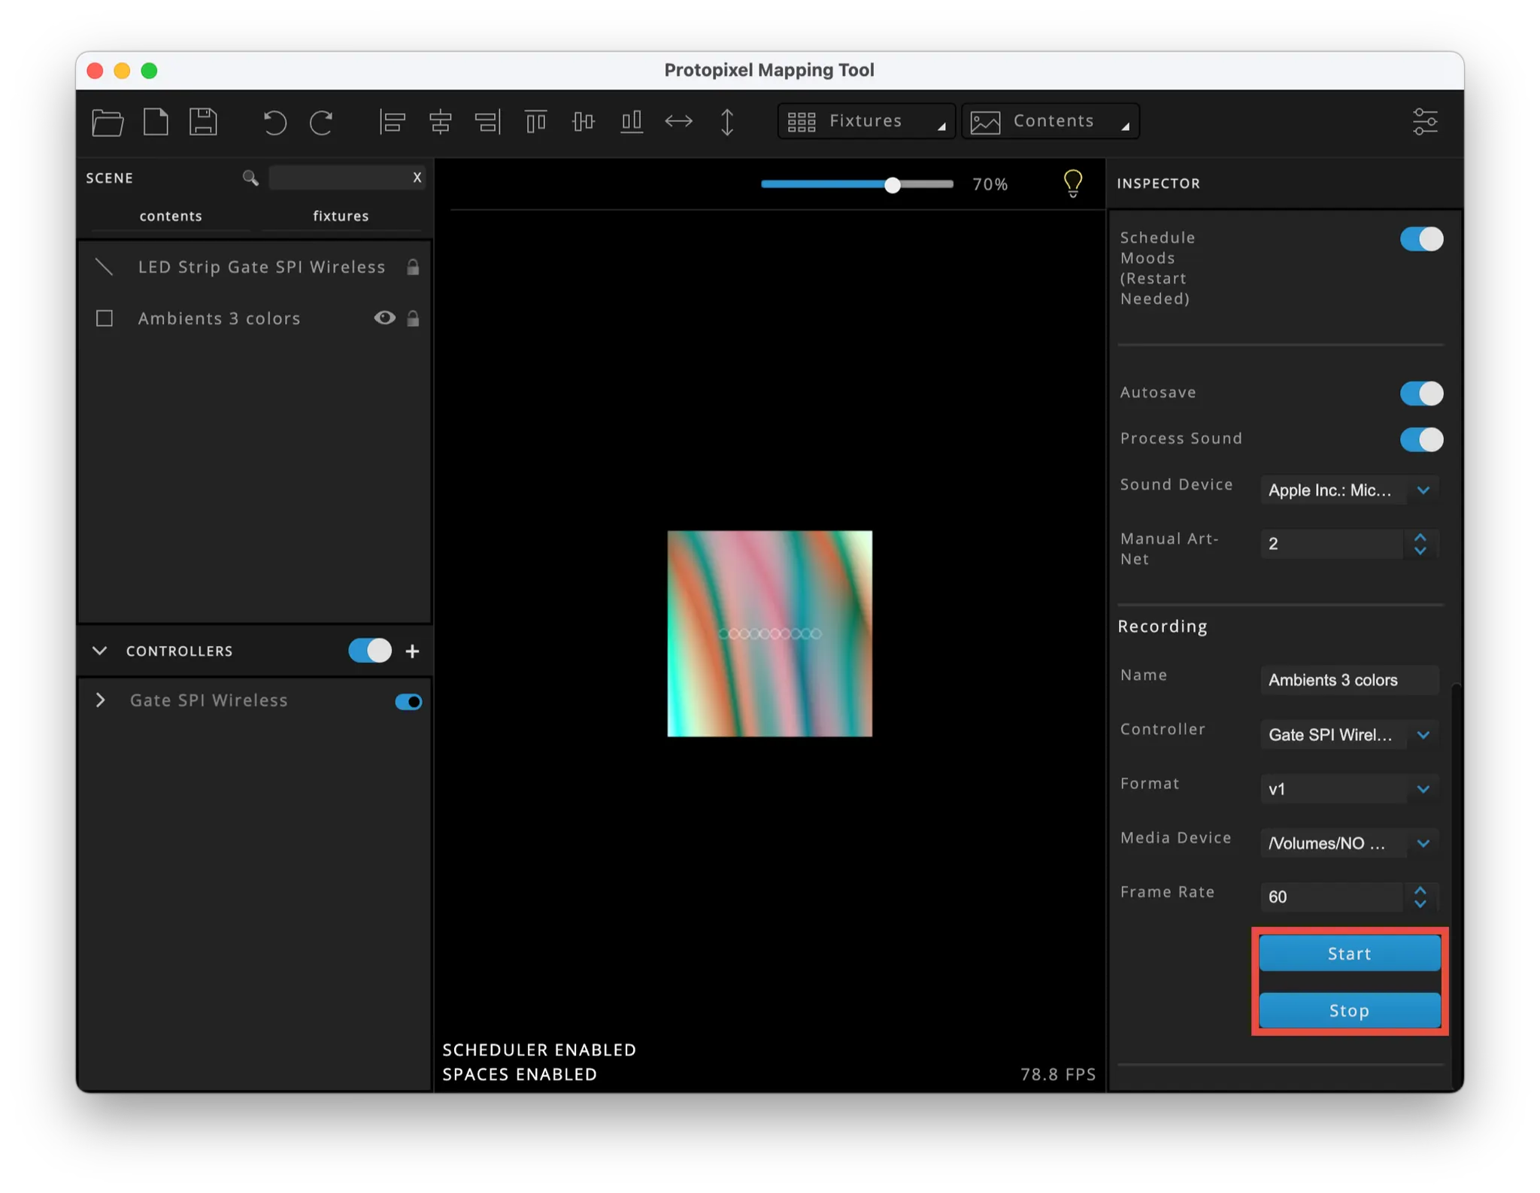Click the Manual Art-Net value field

(1332, 544)
